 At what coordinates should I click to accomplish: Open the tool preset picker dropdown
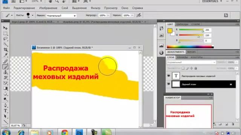[x=12, y=15]
